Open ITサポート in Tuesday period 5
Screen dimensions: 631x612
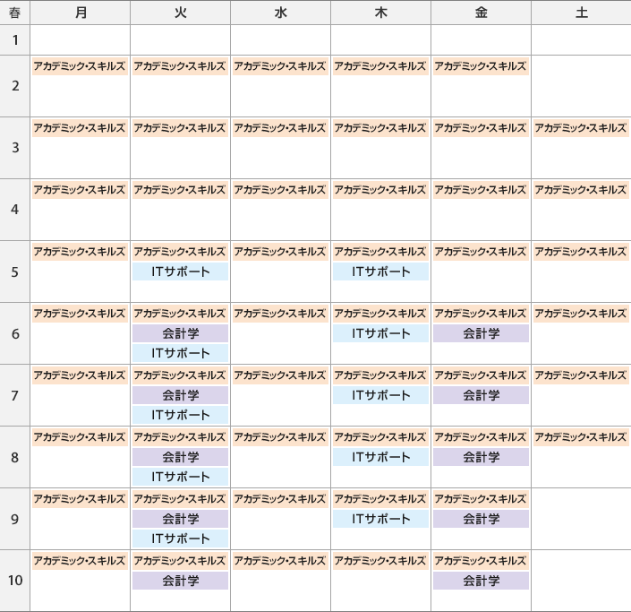tap(180, 272)
